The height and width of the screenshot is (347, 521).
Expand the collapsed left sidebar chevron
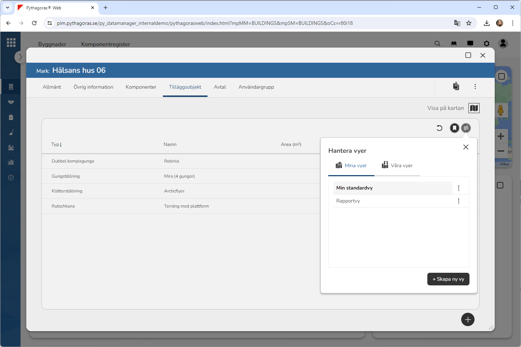tap(20, 57)
